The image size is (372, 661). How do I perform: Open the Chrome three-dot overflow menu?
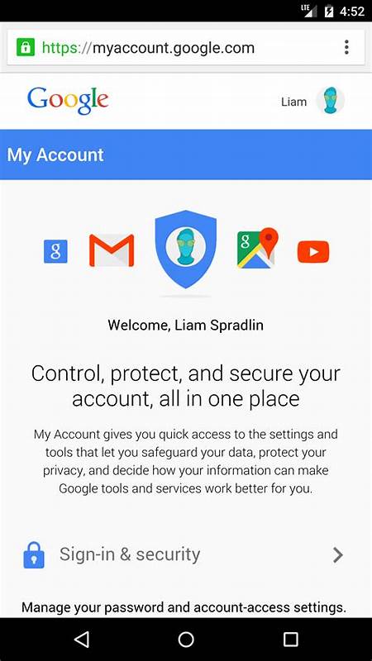346,47
